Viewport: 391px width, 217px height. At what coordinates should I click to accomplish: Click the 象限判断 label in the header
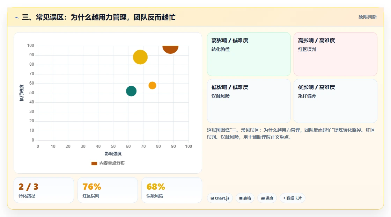click(x=367, y=17)
